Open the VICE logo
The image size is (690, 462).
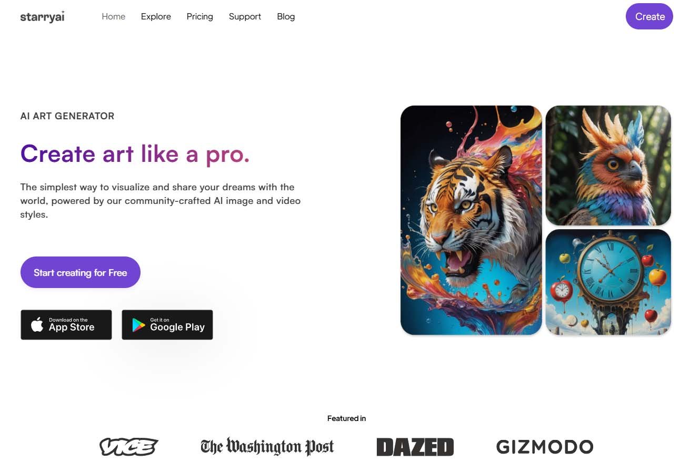129,447
